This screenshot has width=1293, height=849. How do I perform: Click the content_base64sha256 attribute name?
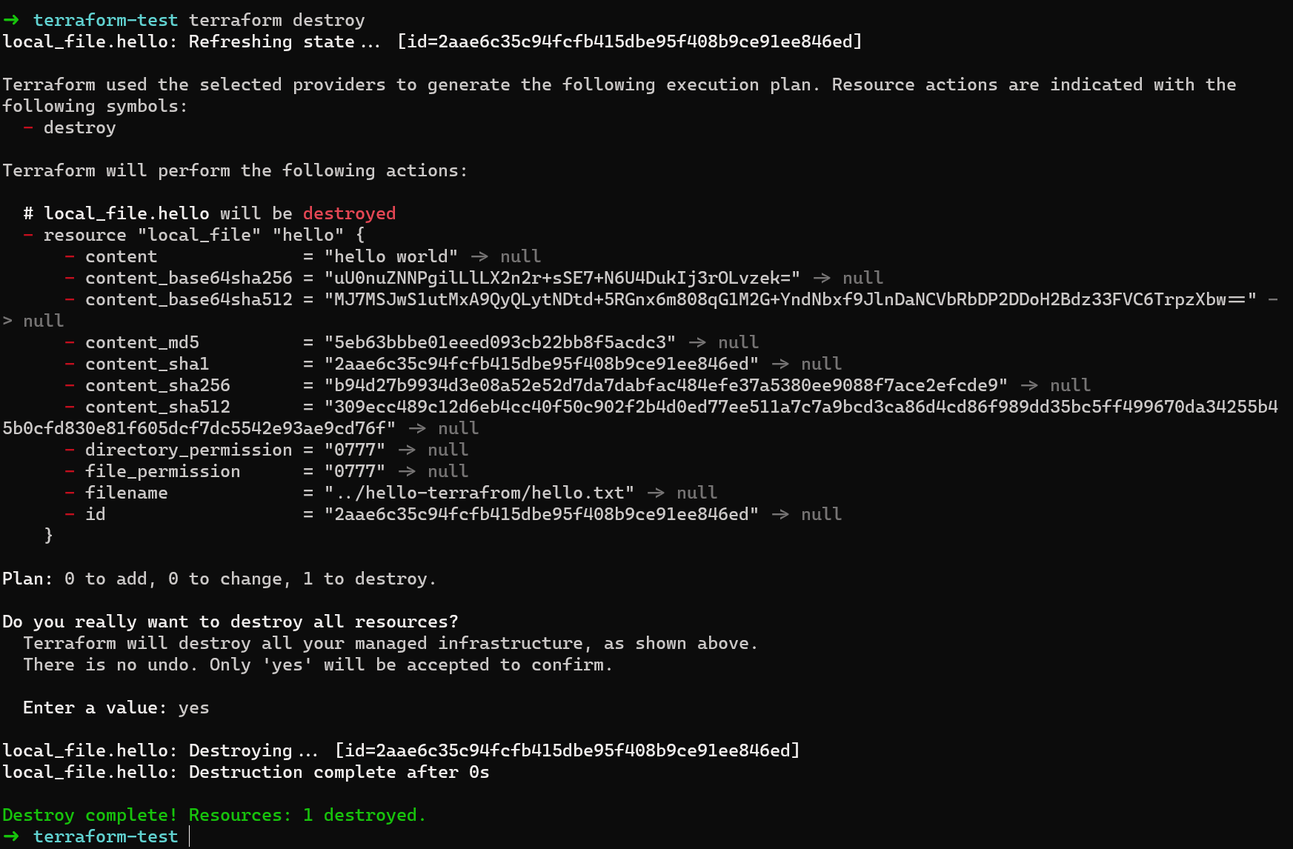tap(188, 278)
